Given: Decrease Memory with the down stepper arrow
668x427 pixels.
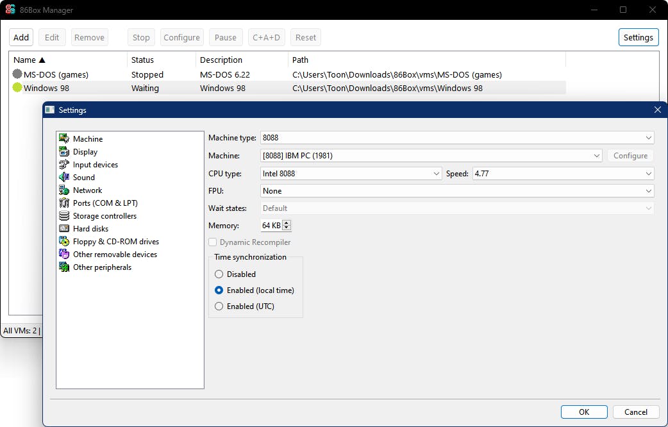Looking at the screenshot, I should [x=287, y=228].
